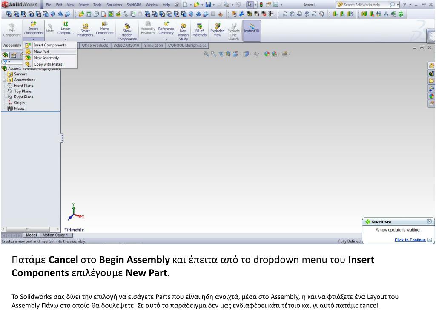The width and height of the screenshot is (436, 327).
Task: Toggle the Instant3D button
Action: (x=251, y=30)
